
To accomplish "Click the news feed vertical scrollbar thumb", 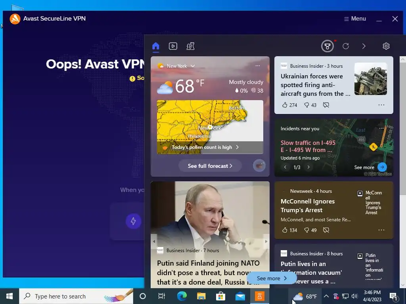I will (x=403, y=129).
